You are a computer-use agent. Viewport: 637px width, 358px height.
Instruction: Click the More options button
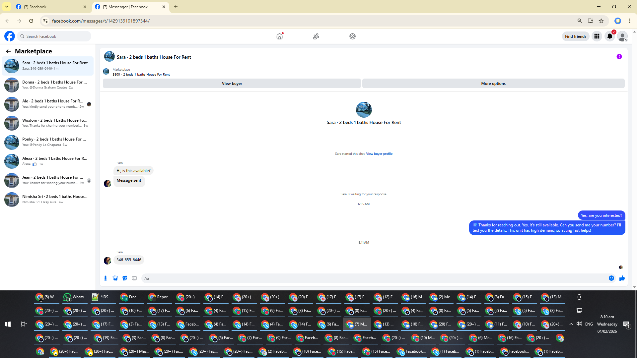pos(493,84)
